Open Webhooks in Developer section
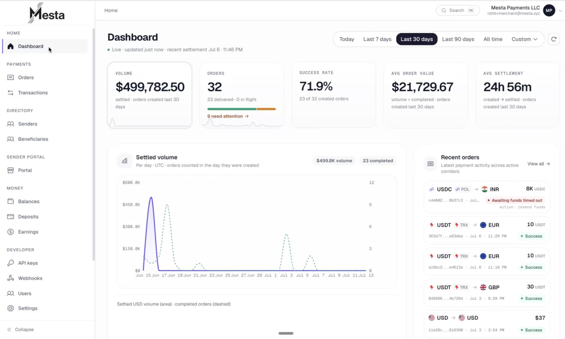The width and height of the screenshot is (565, 339). coord(45,278)
